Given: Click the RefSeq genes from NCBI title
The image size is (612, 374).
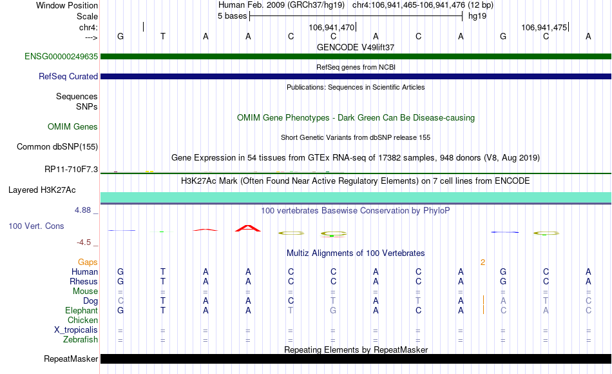Looking at the screenshot, I should (356, 67).
